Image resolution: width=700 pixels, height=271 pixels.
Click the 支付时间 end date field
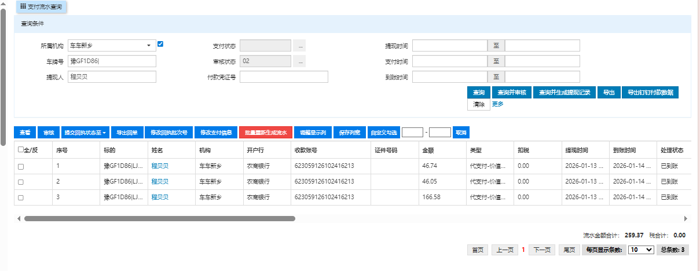click(543, 61)
